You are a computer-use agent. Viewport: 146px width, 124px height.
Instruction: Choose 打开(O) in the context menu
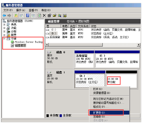tap(109, 89)
